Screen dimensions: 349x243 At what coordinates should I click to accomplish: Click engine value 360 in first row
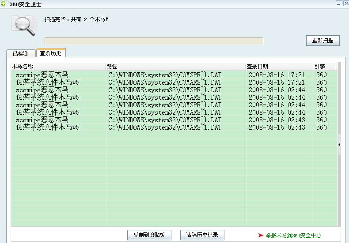click(x=322, y=75)
